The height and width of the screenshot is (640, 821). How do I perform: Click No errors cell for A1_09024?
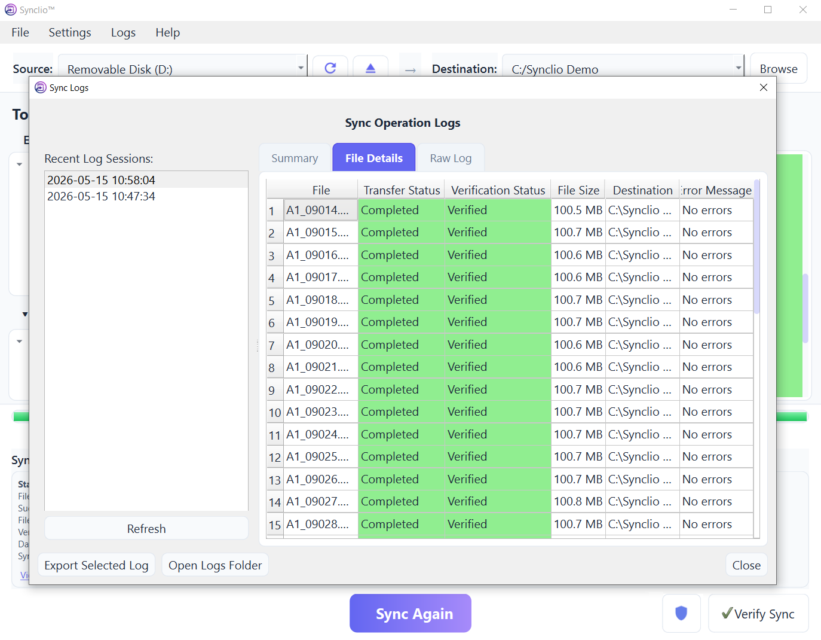tap(716, 434)
